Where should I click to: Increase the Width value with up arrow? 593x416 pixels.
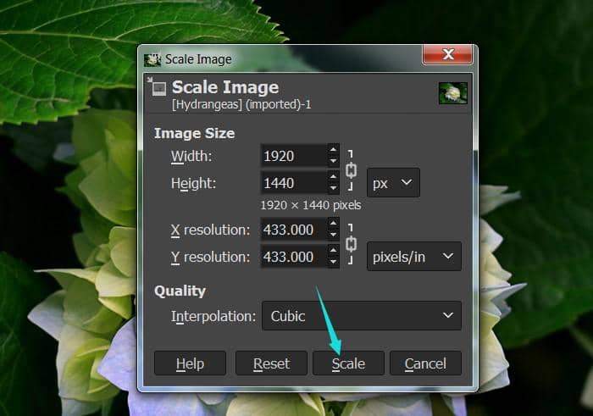tap(333, 150)
